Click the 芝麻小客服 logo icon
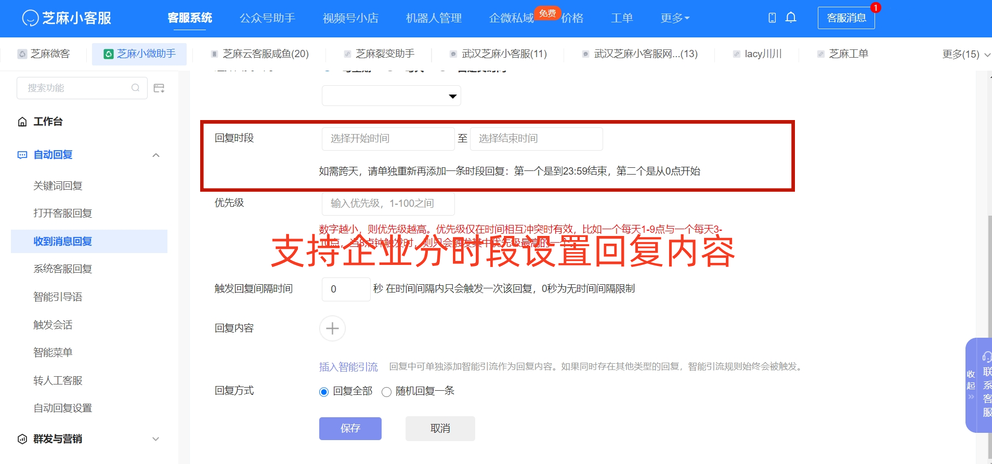 31,18
